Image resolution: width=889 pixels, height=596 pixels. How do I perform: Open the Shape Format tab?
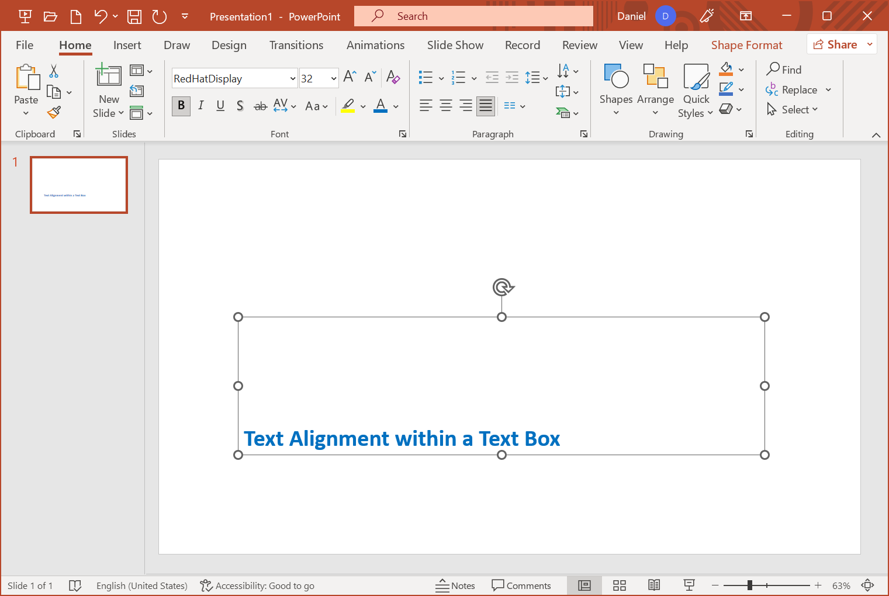tap(746, 45)
